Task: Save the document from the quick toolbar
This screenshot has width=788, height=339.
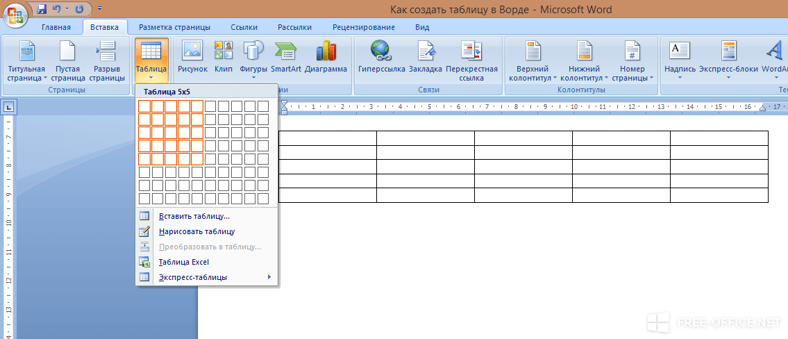Action: pos(42,8)
